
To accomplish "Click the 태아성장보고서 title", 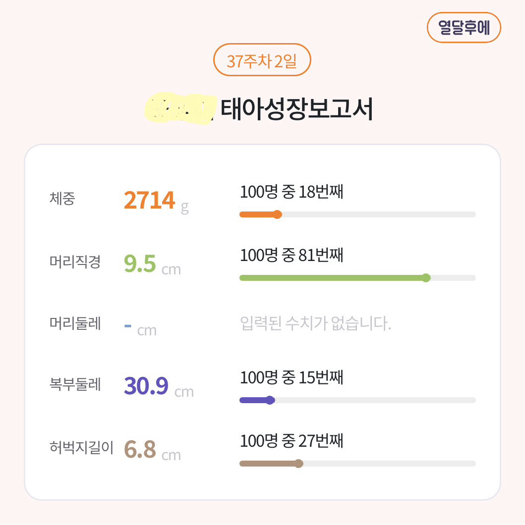I will (x=296, y=109).
